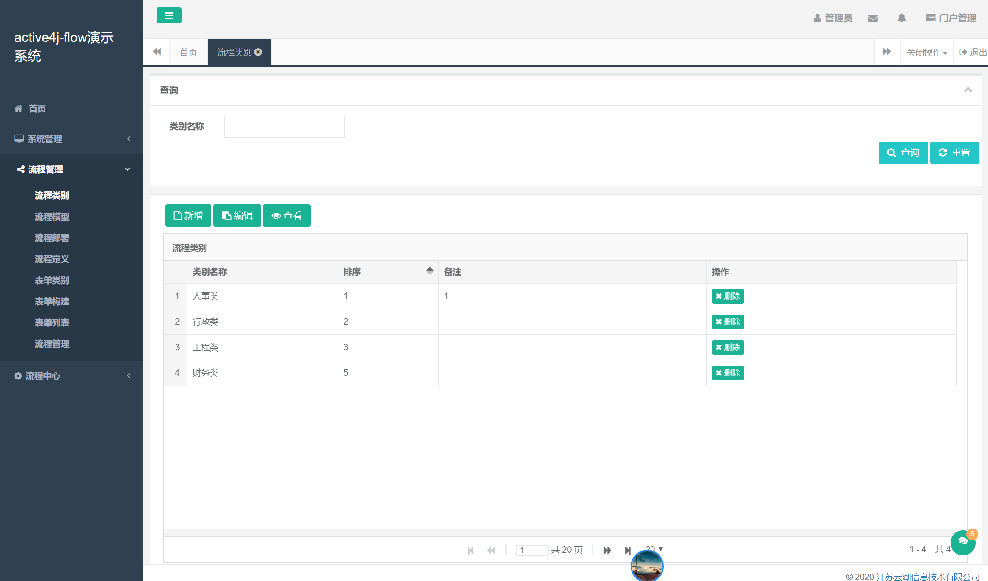Open page size dropdown in pager
The image size is (988, 581).
[x=660, y=549]
